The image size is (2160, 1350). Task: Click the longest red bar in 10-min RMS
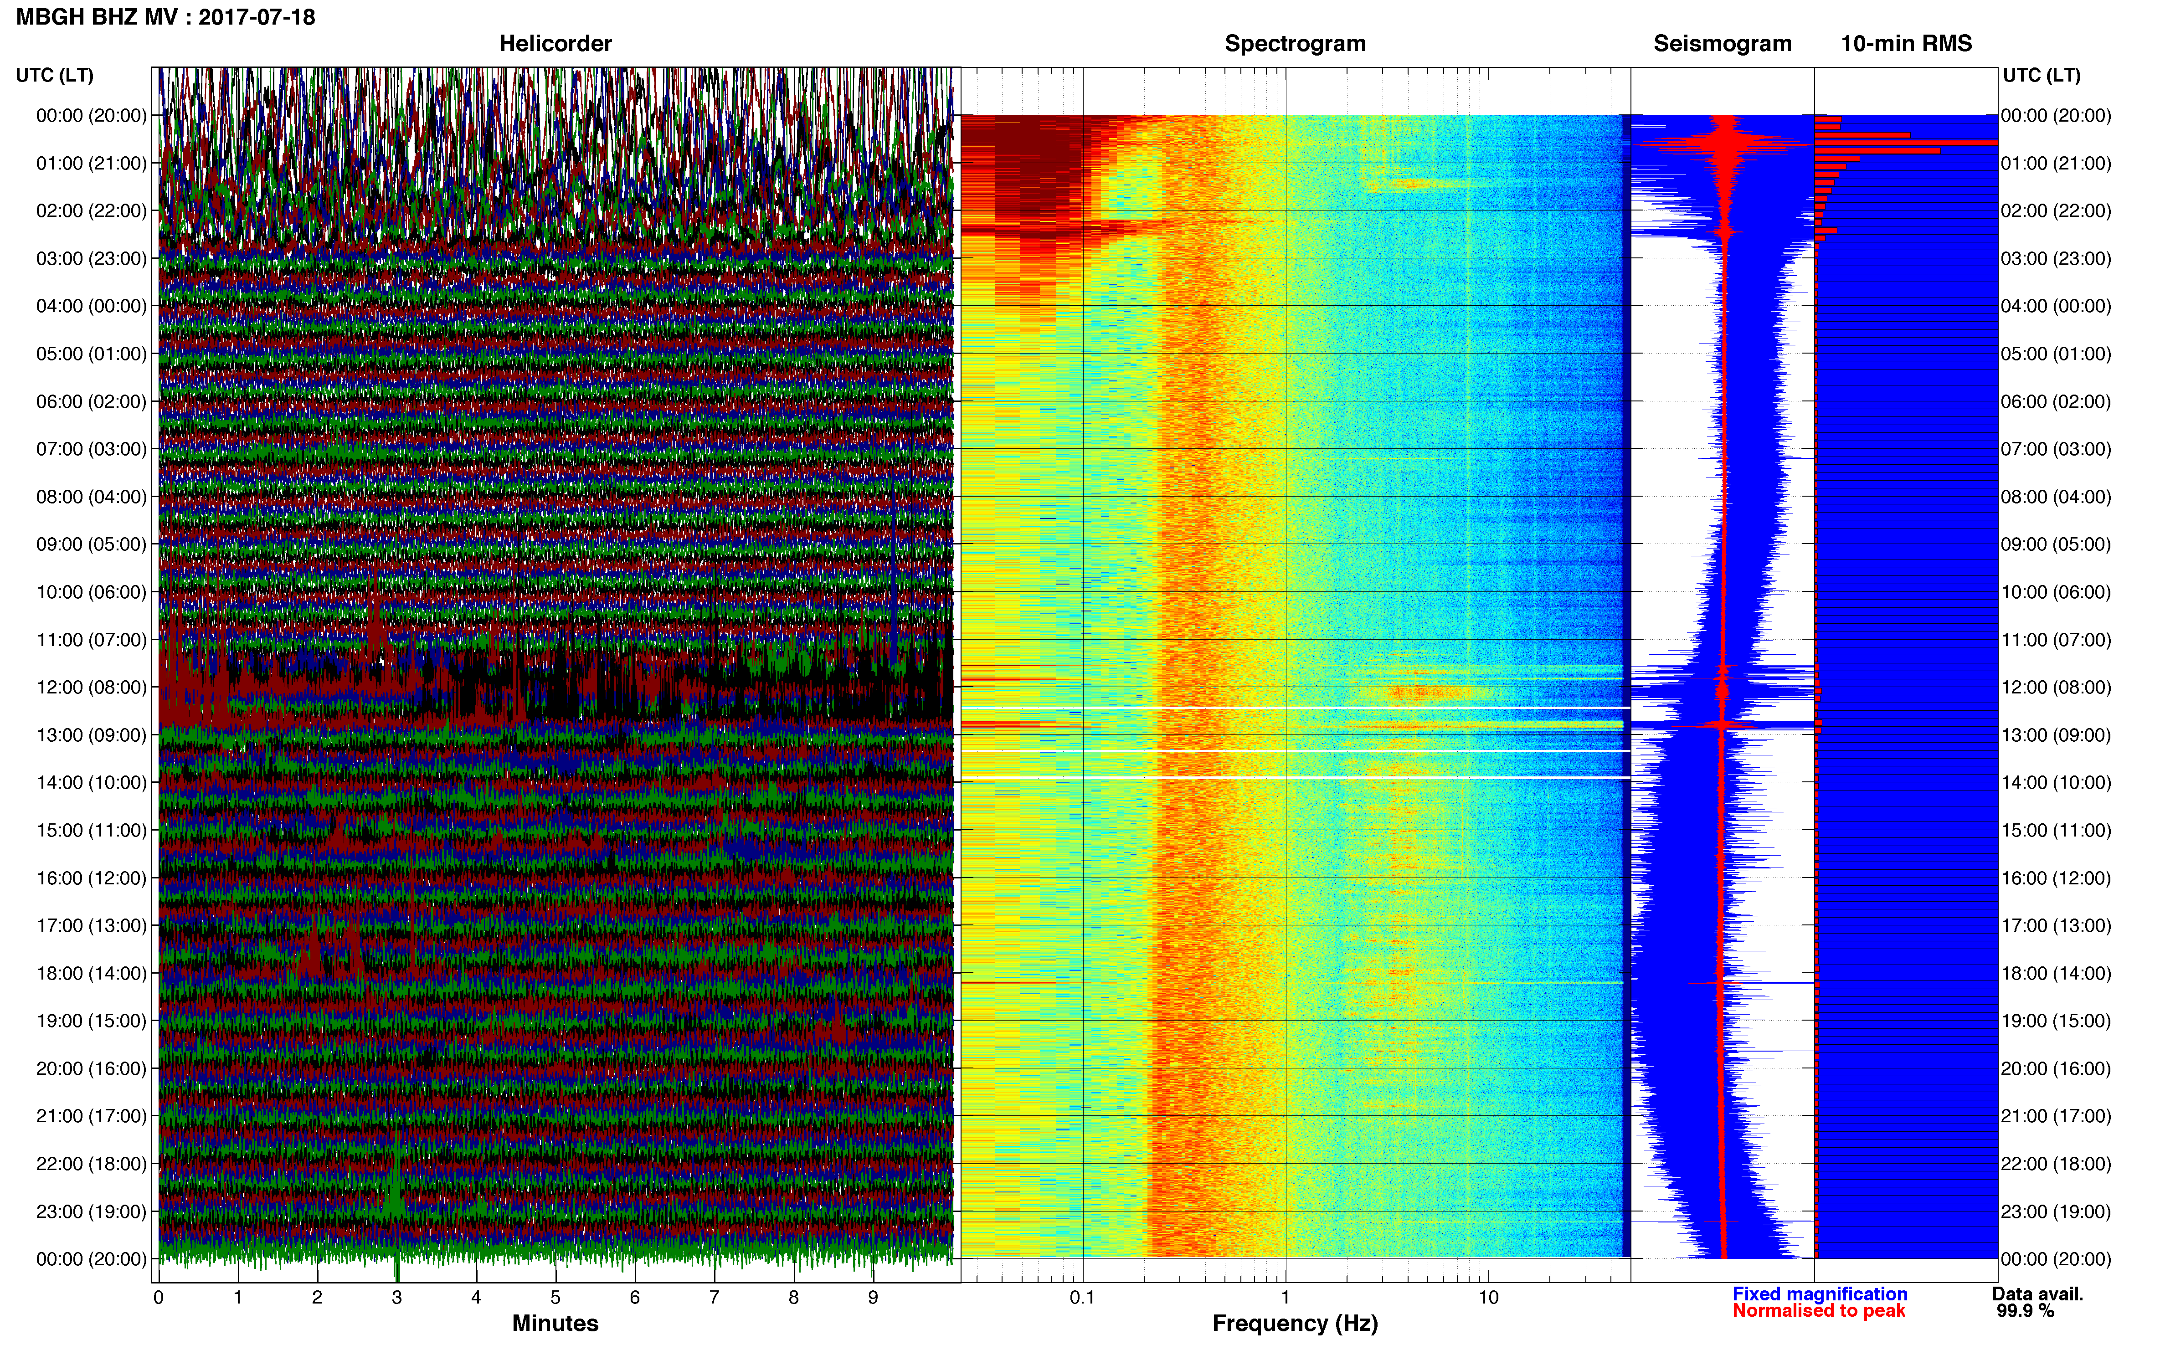coord(1907,143)
